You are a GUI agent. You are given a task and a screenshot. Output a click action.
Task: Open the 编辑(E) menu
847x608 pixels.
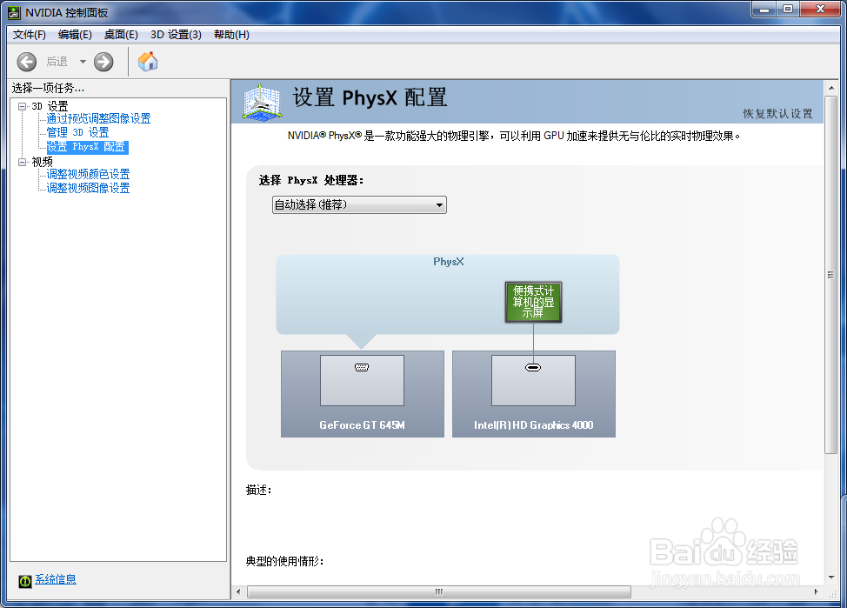[75, 35]
